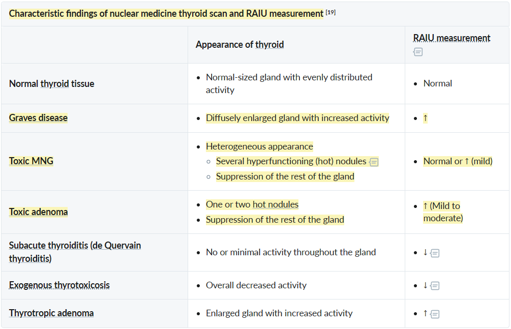Open the Toxic adenoma link

tap(38, 212)
